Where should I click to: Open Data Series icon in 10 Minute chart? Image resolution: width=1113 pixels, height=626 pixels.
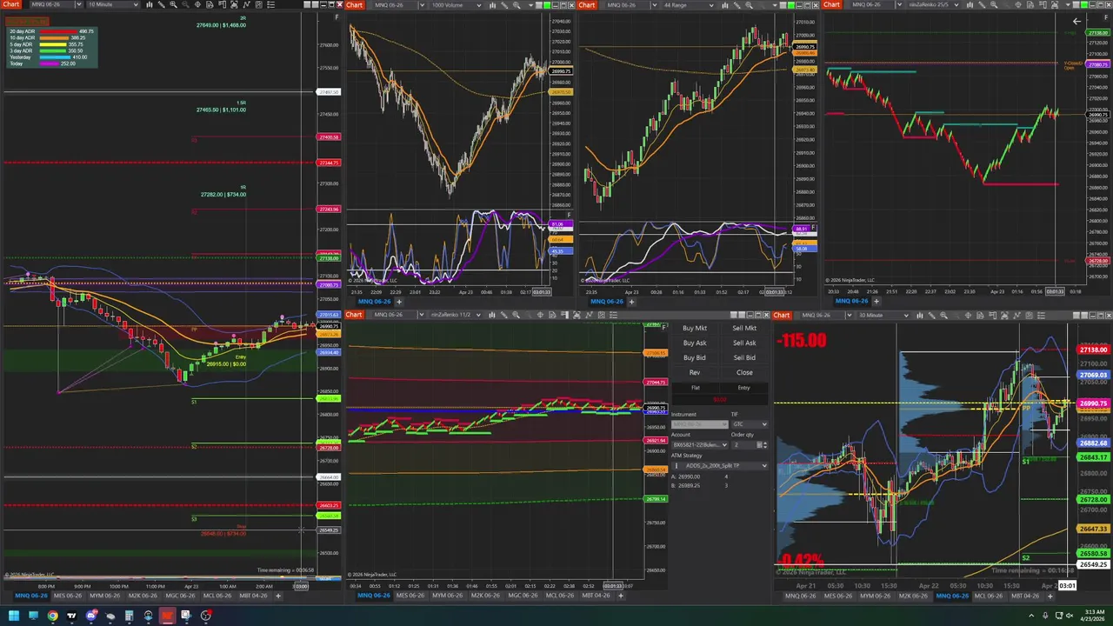point(234,4)
